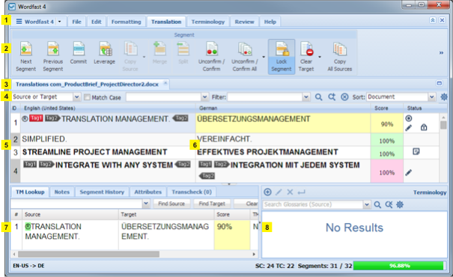Open the Wordfast 4 main menu
Screen dimensions: 453x277
click(38, 22)
